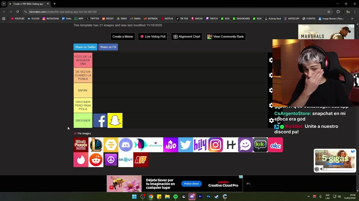Pick the kik logo image

[260, 145]
